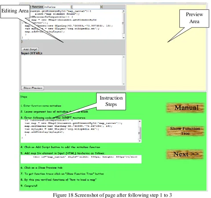Click Show Function Tree button
This screenshot has height=198, width=211.
(185, 131)
